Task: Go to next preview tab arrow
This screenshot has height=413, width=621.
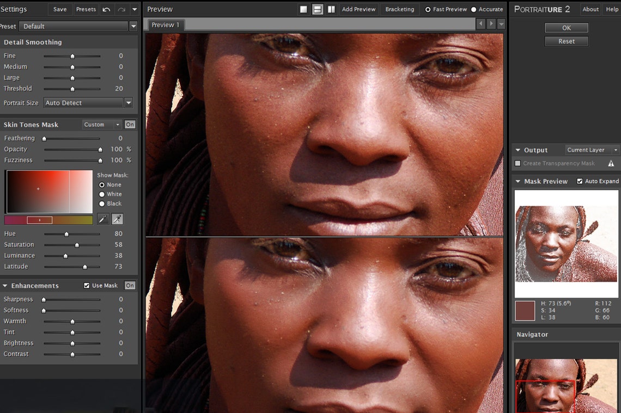Action: point(491,24)
